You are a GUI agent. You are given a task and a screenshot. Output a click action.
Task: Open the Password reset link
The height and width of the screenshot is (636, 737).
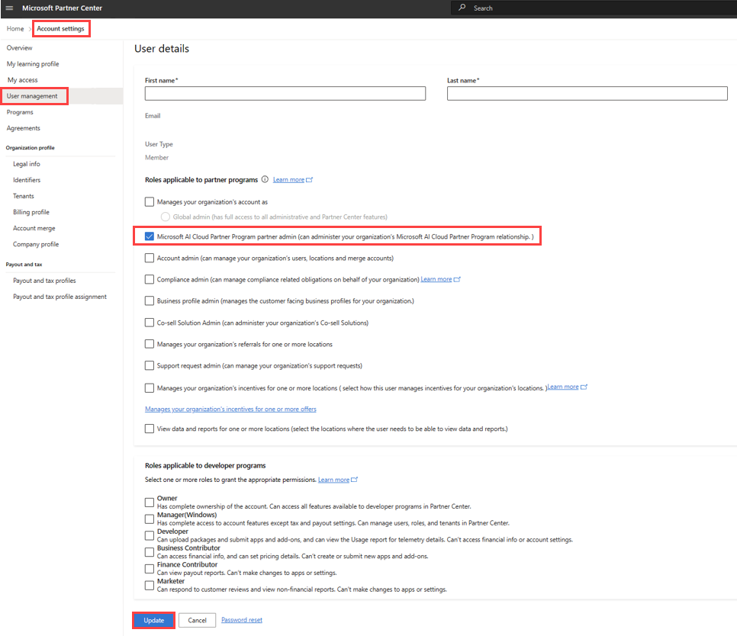tap(241, 620)
